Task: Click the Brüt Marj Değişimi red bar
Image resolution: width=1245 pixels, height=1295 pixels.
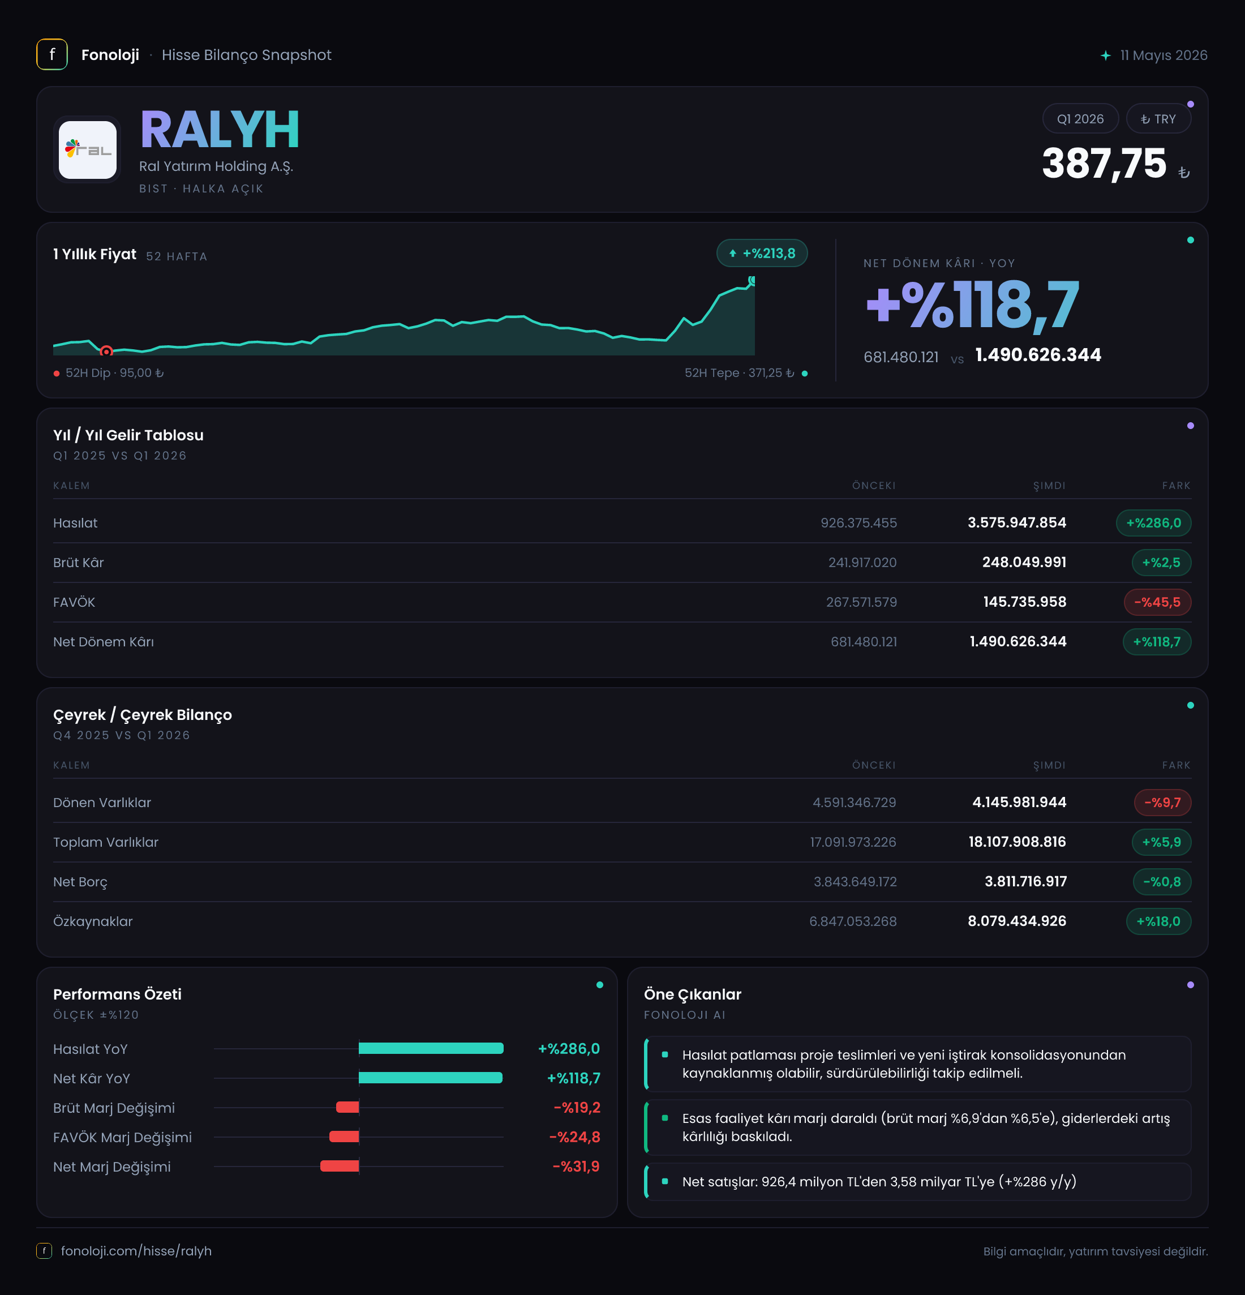Action: point(347,1107)
